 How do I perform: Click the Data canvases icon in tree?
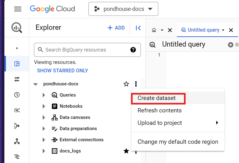point(55,117)
